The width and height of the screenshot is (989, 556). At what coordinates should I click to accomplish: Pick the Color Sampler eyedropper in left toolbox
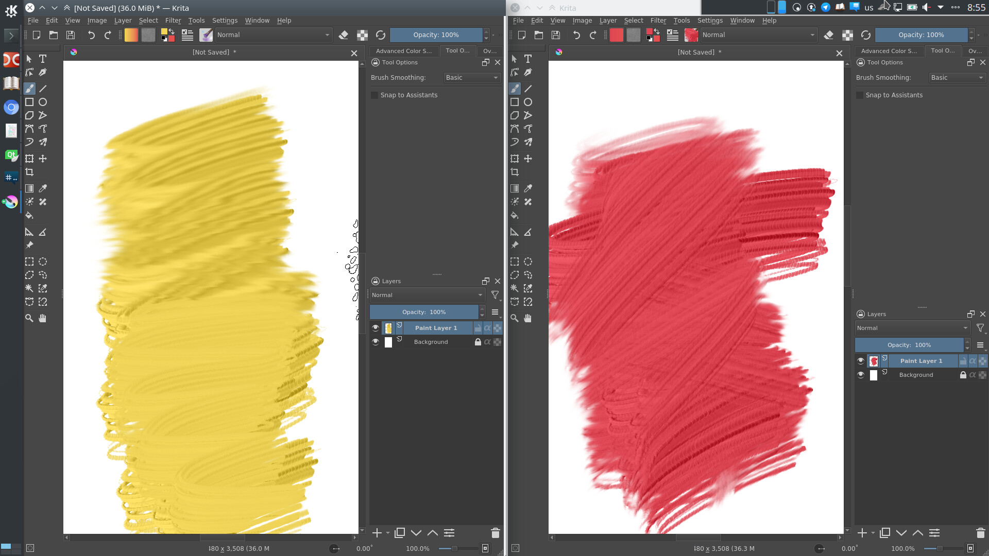(43, 188)
